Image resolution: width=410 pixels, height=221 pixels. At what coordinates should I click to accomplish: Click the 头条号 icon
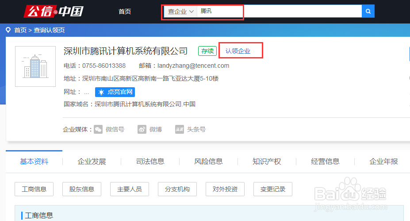click(x=180, y=129)
